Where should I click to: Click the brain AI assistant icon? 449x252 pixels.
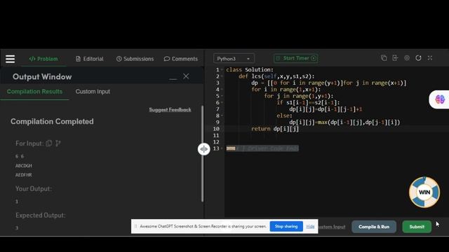click(x=440, y=99)
